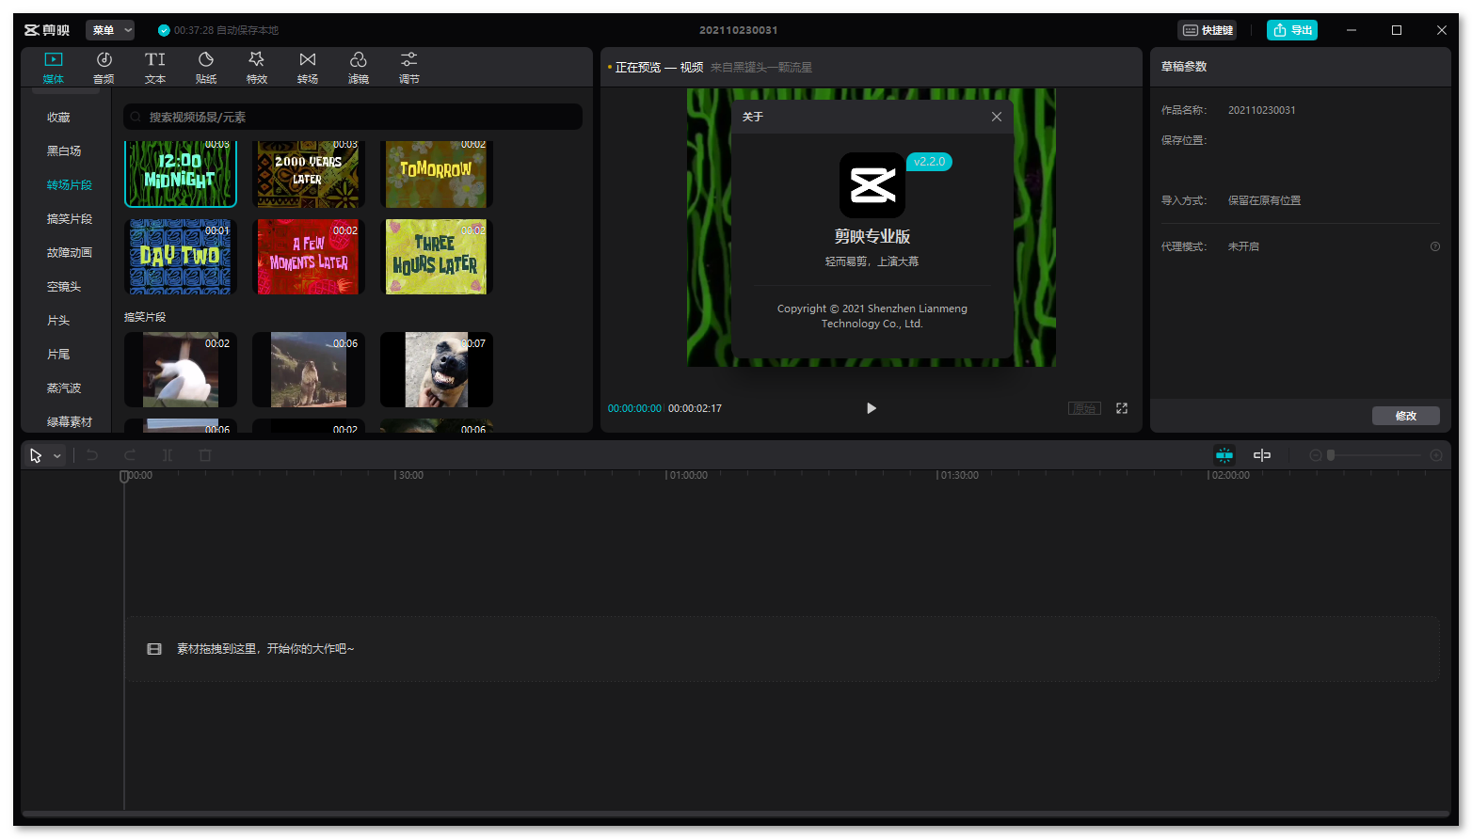Select the A Few Moments Later thumbnail

pyautogui.click(x=309, y=257)
